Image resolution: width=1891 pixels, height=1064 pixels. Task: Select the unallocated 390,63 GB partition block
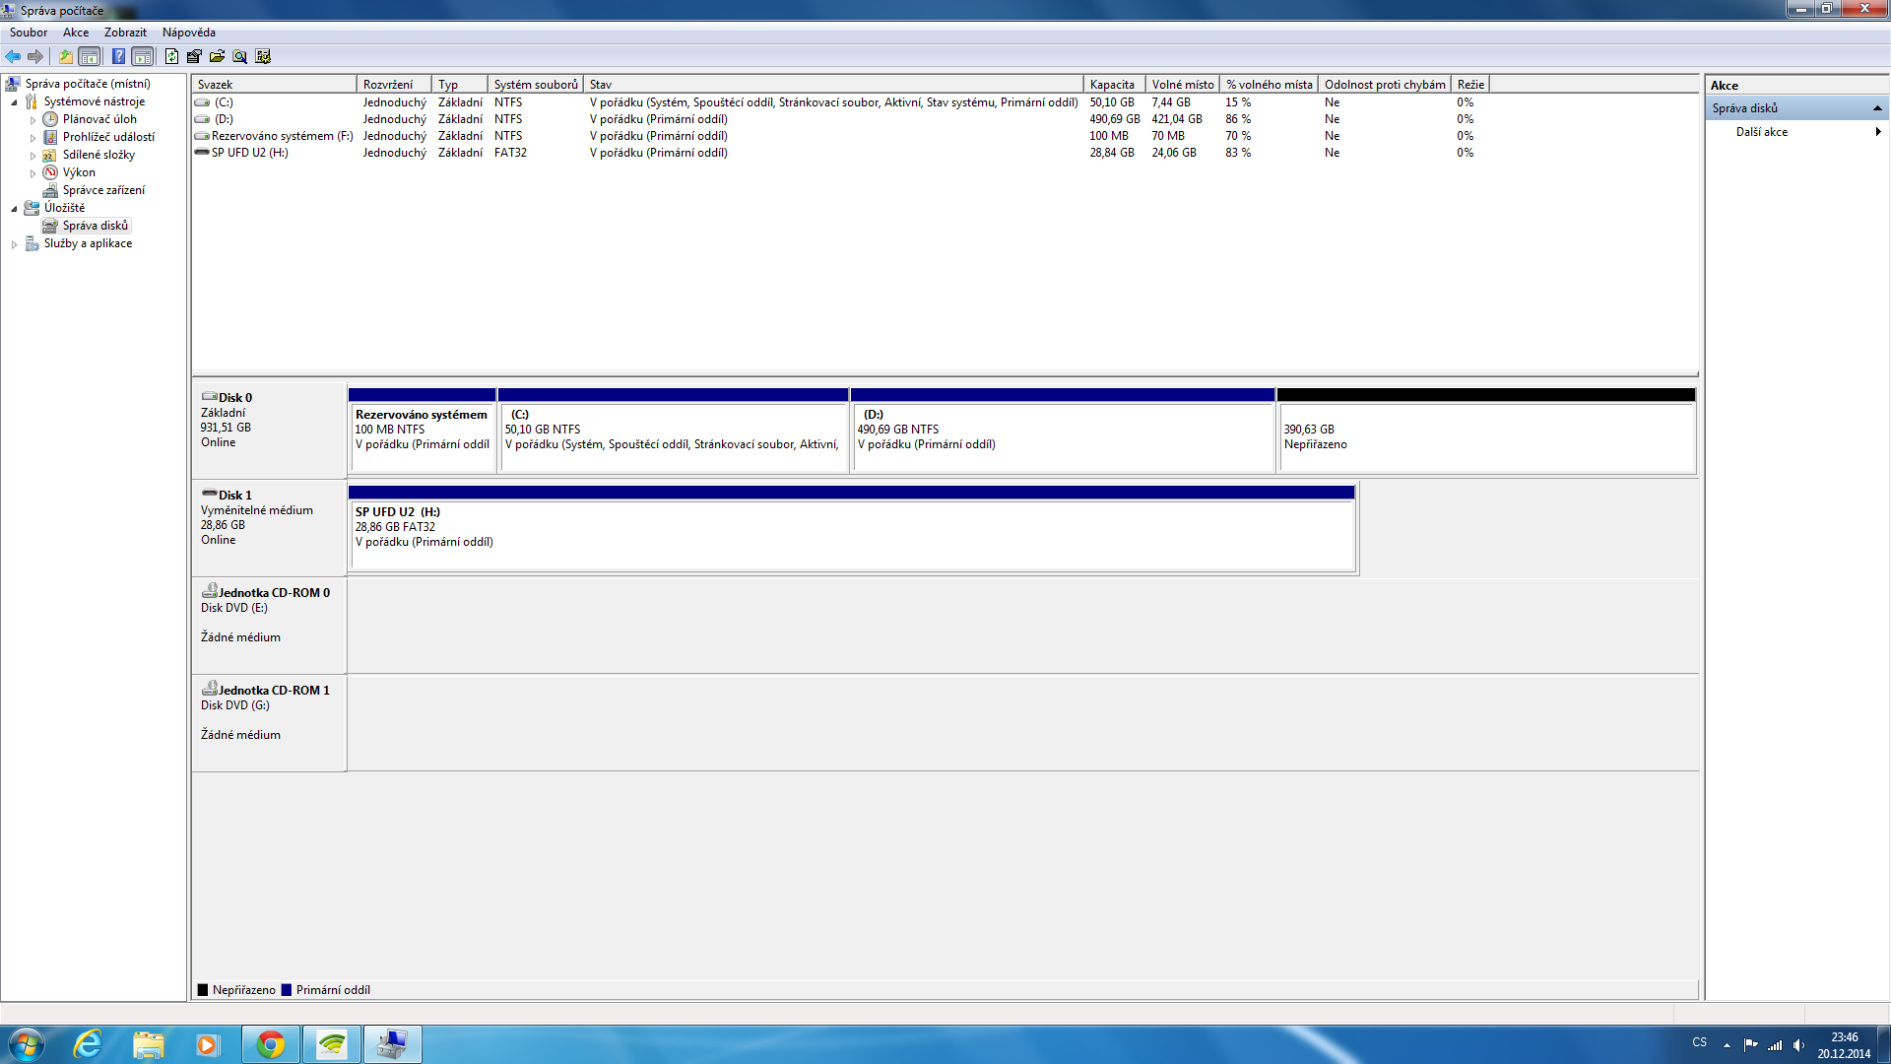[x=1485, y=436]
